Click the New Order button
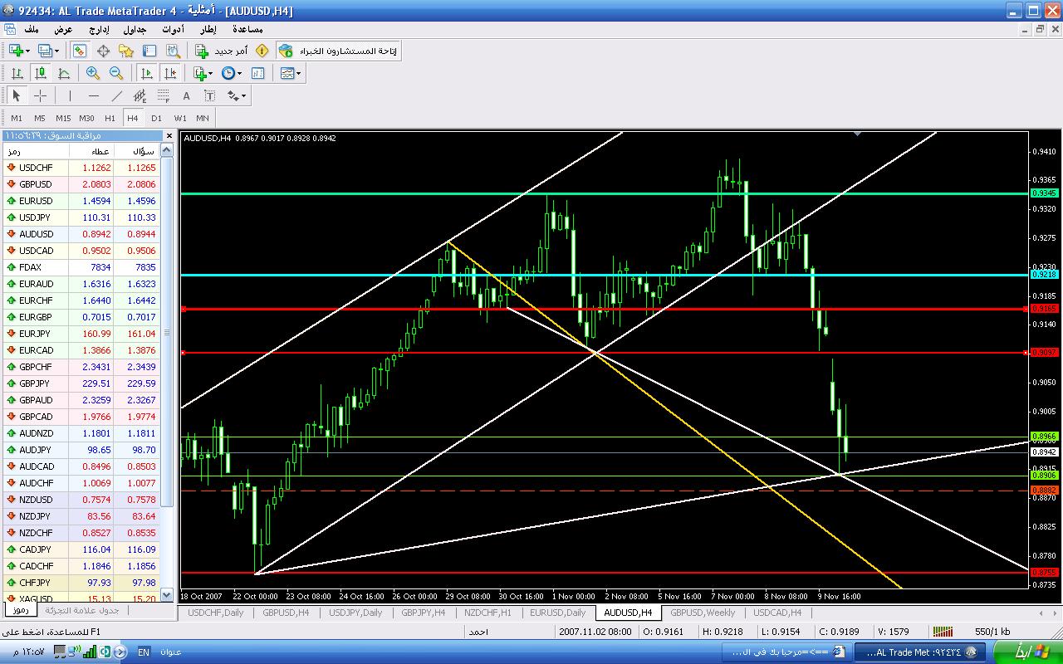 tap(221, 51)
